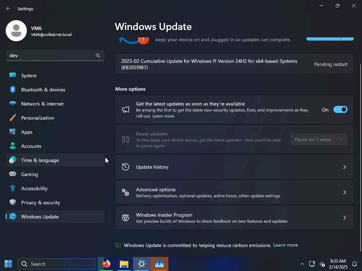Expand Advanced options chevron
The height and width of the screenshot is (271, 362).
(344, 192)
